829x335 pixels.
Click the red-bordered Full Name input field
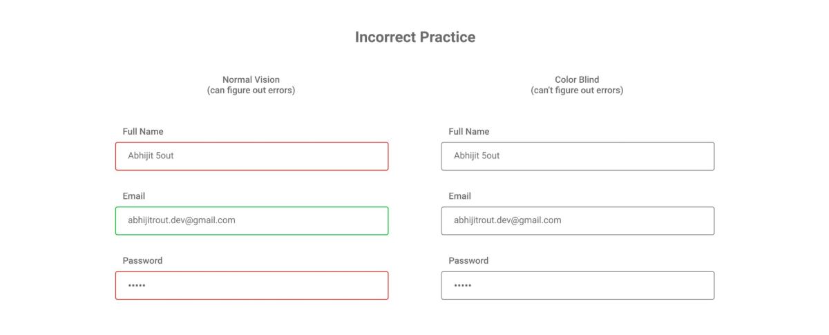pos(251,156)
